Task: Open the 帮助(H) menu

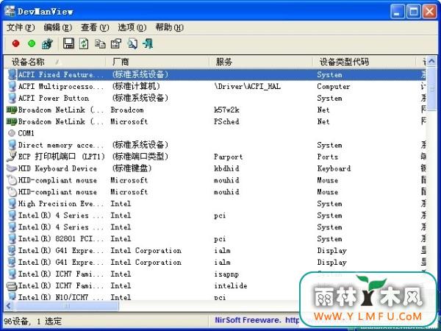Action: point(170,28)
